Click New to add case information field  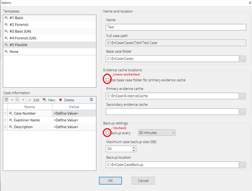(x=49, y=100)
